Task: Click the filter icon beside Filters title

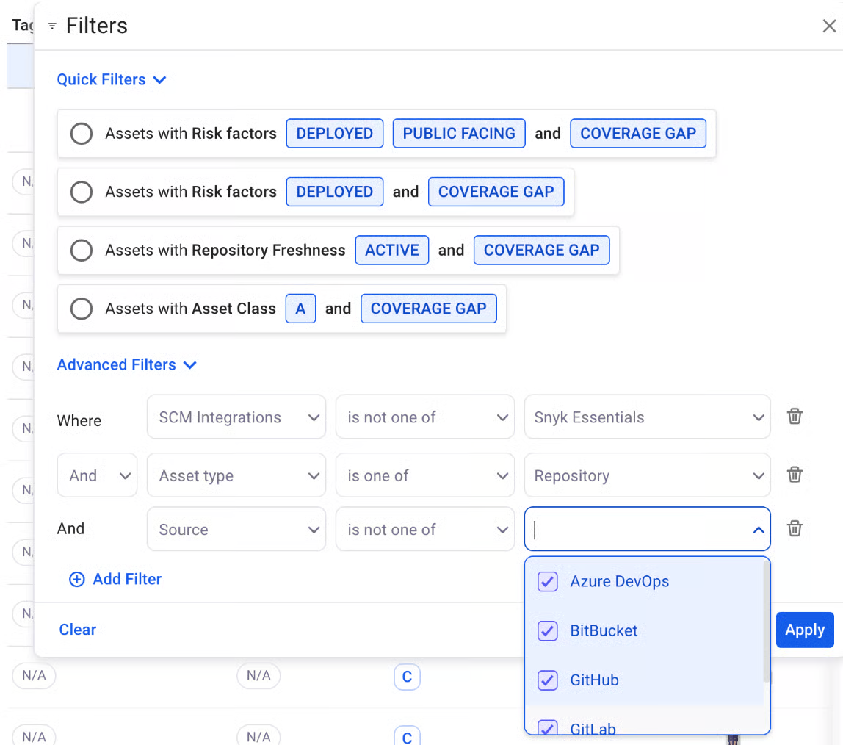Action: [52, 26]
